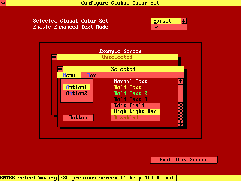Image resolution: width=241 pixels, height=181 pixels.
Task: Click the F1=help hint in the status bar
Action: pos(131,178)
